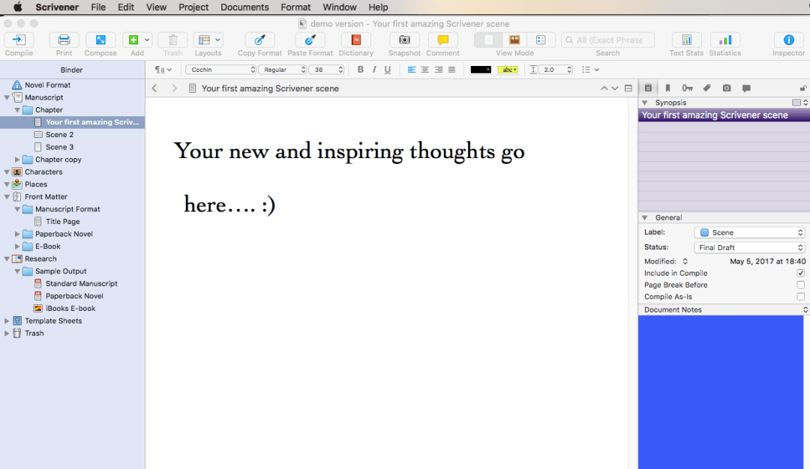Open the font size 36 dropdown
Viewport: 810px width, 469px height.
(326, 70)
